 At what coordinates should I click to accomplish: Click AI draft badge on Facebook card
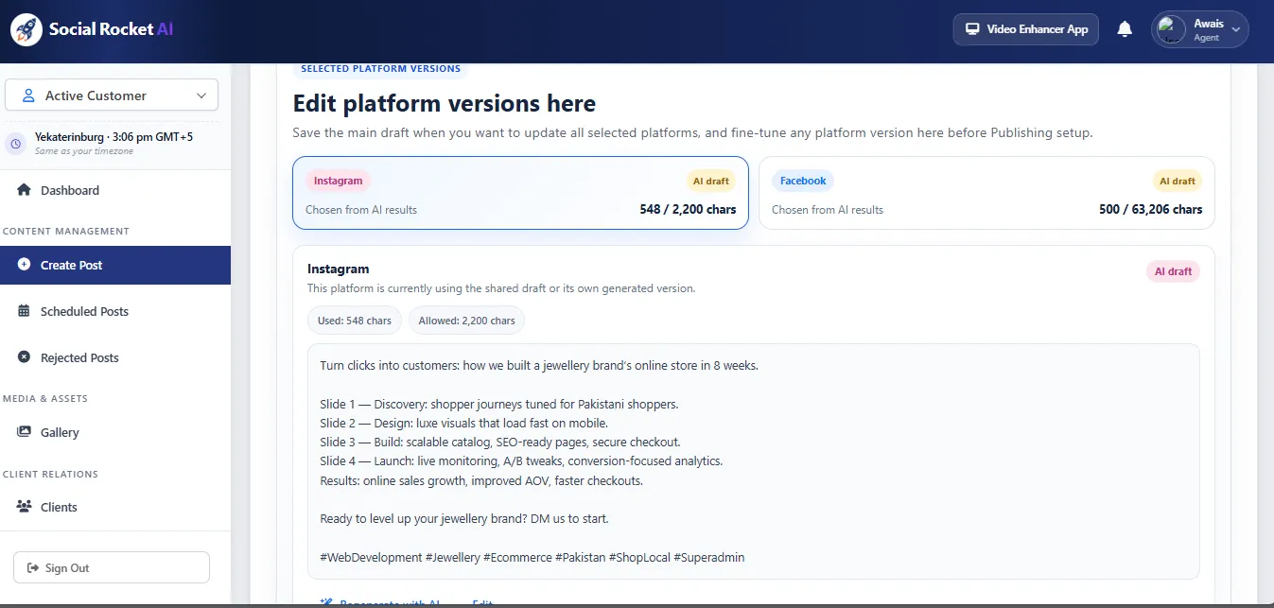tap(1177, 181)
